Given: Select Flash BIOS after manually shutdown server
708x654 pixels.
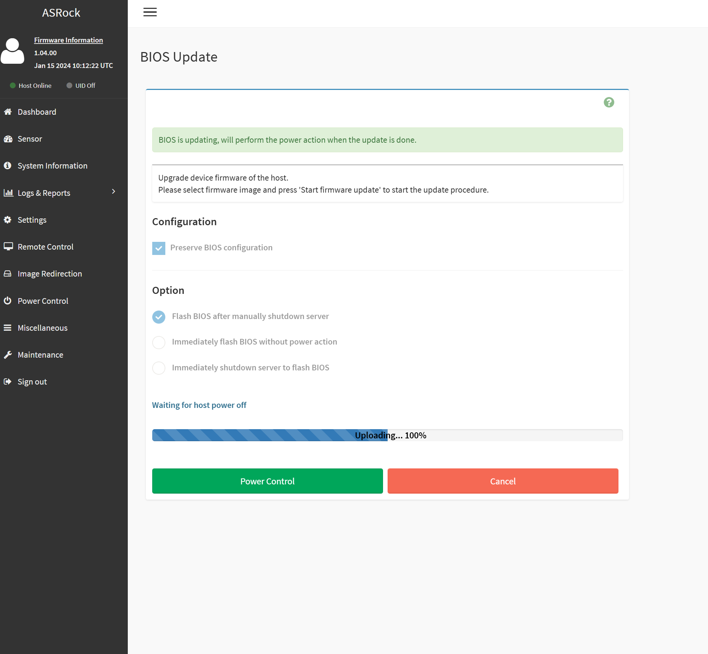Looking at the screenshot, I should point(159,317).
